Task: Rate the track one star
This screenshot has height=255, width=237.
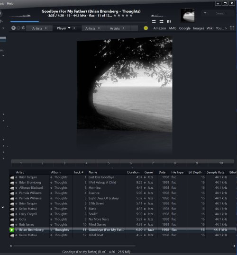Action: coord(115,16)
